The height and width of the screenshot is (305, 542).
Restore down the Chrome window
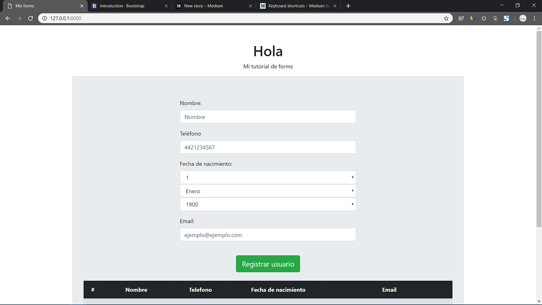(518, 5)
